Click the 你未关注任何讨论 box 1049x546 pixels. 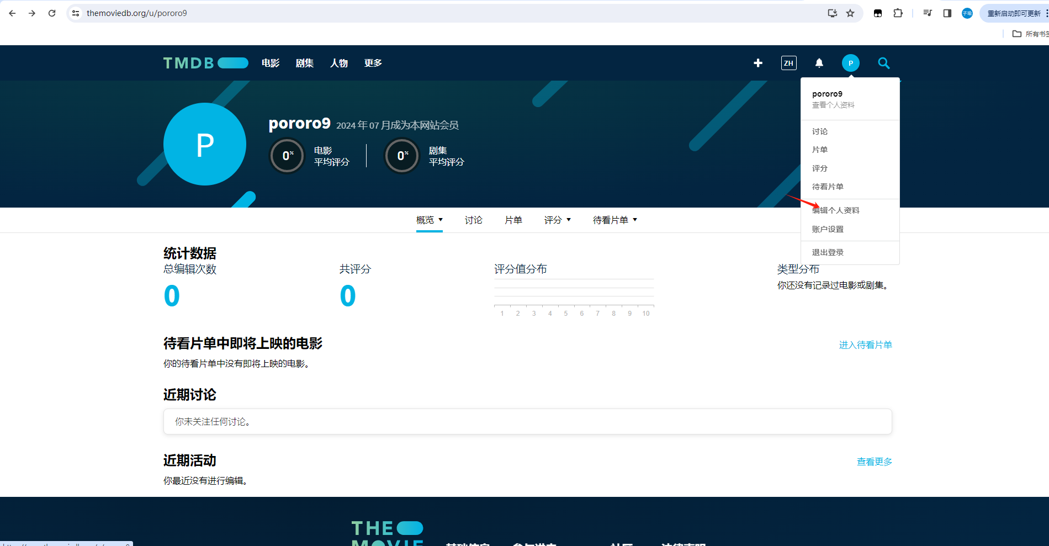tap(528, 421)
